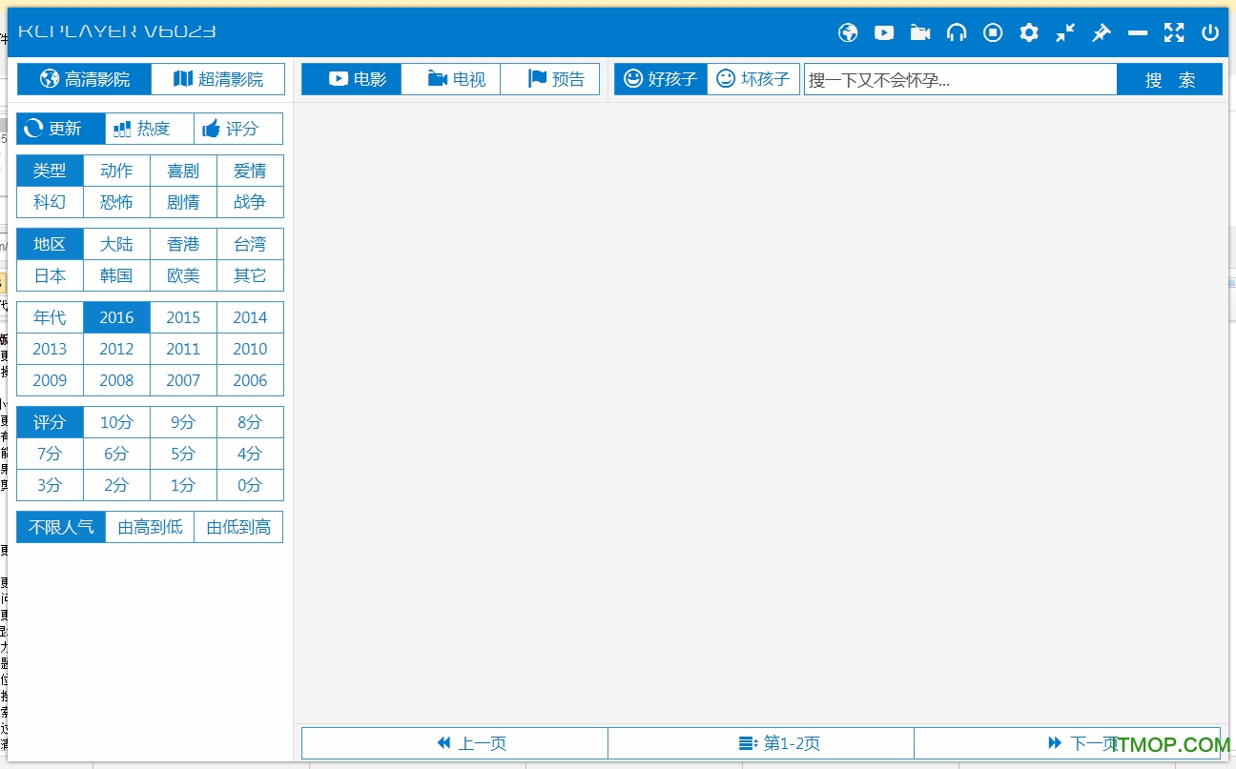
Task: Click the compress arrows icon
Action: coord(1065,32)
